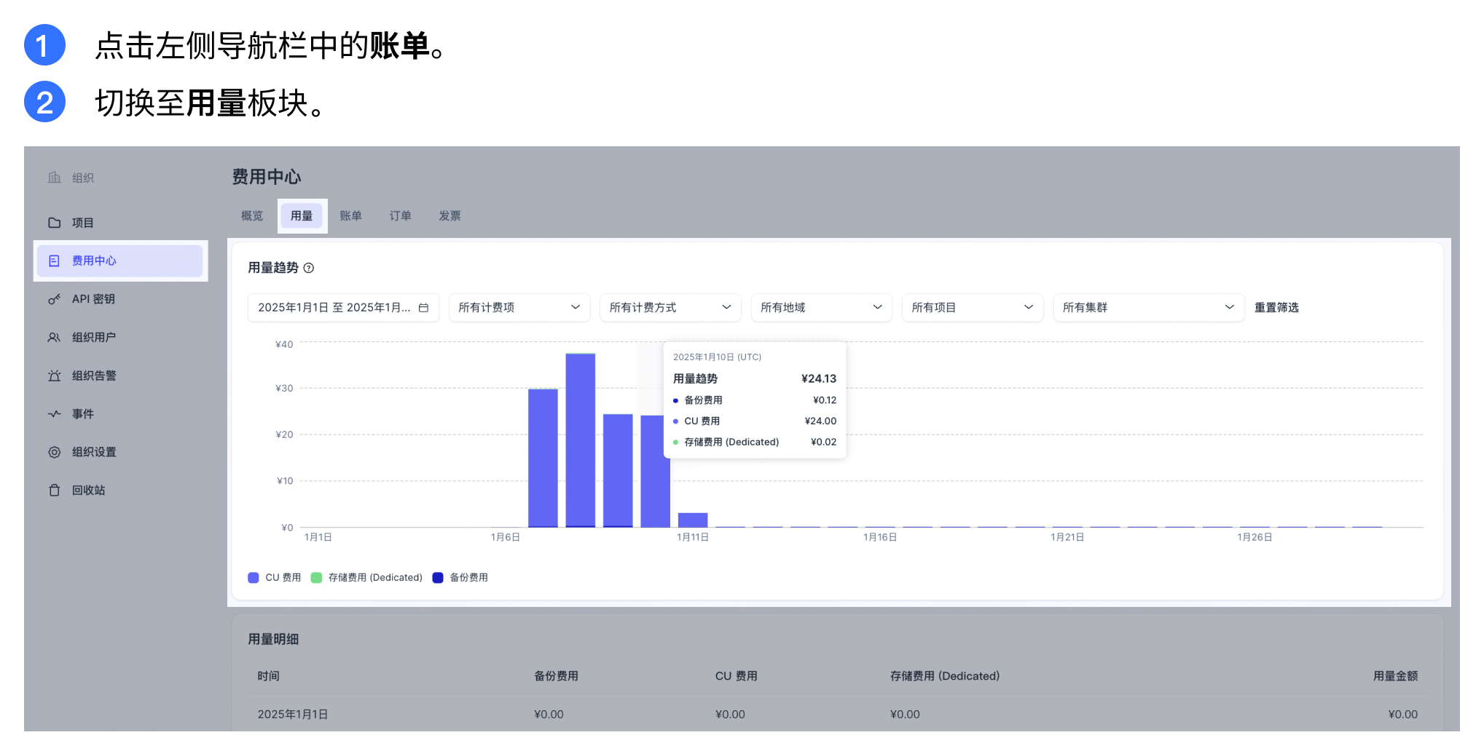
Task: Open the 所有地域 filter dropdown
Action: click(x=821, y=307)
